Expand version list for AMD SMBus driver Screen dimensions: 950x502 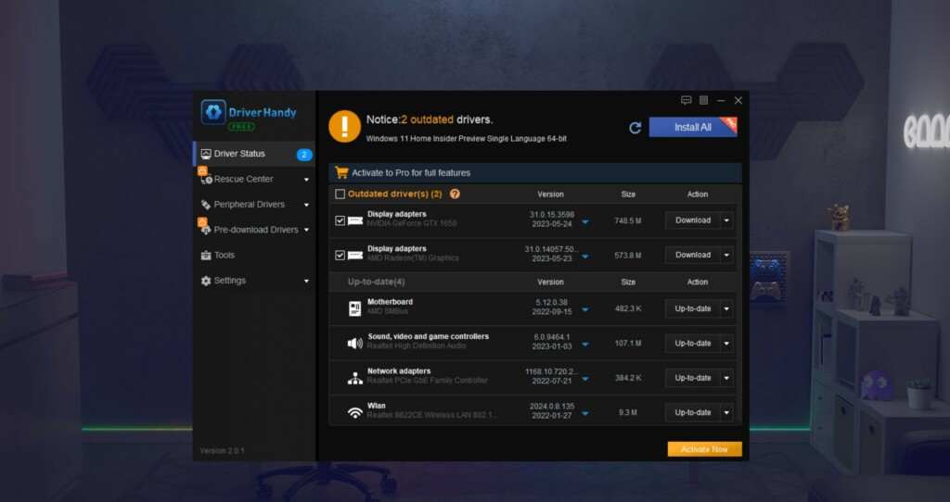pyautogui.click(x=585, y=310)
